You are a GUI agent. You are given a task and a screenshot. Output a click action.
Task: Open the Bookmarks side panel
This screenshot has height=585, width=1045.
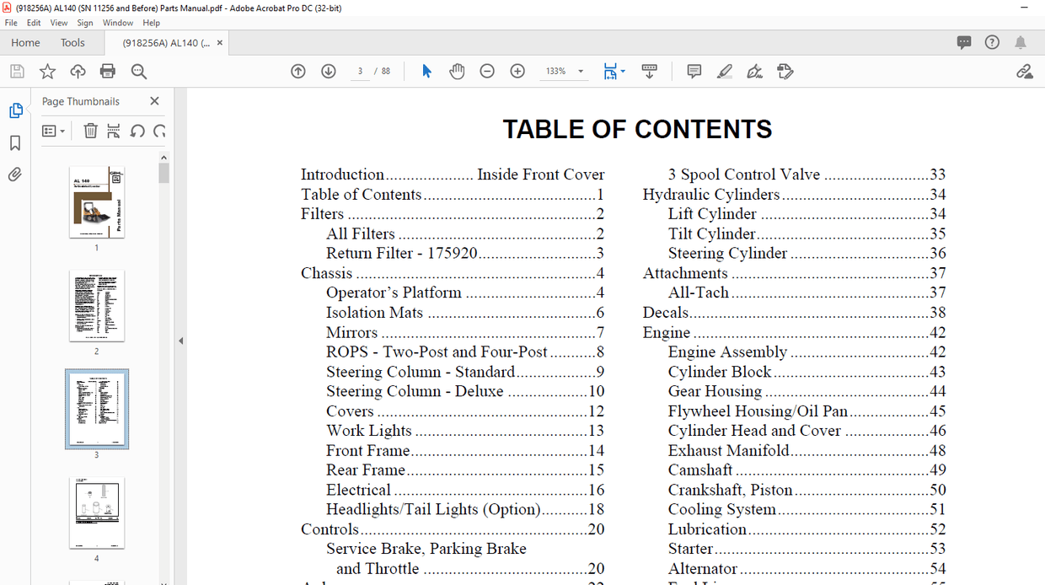pos(15,143)
